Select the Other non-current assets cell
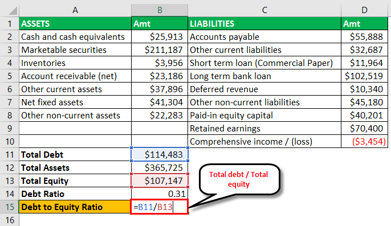This screenshot has height=226, width=391. (x=75, y=116)
